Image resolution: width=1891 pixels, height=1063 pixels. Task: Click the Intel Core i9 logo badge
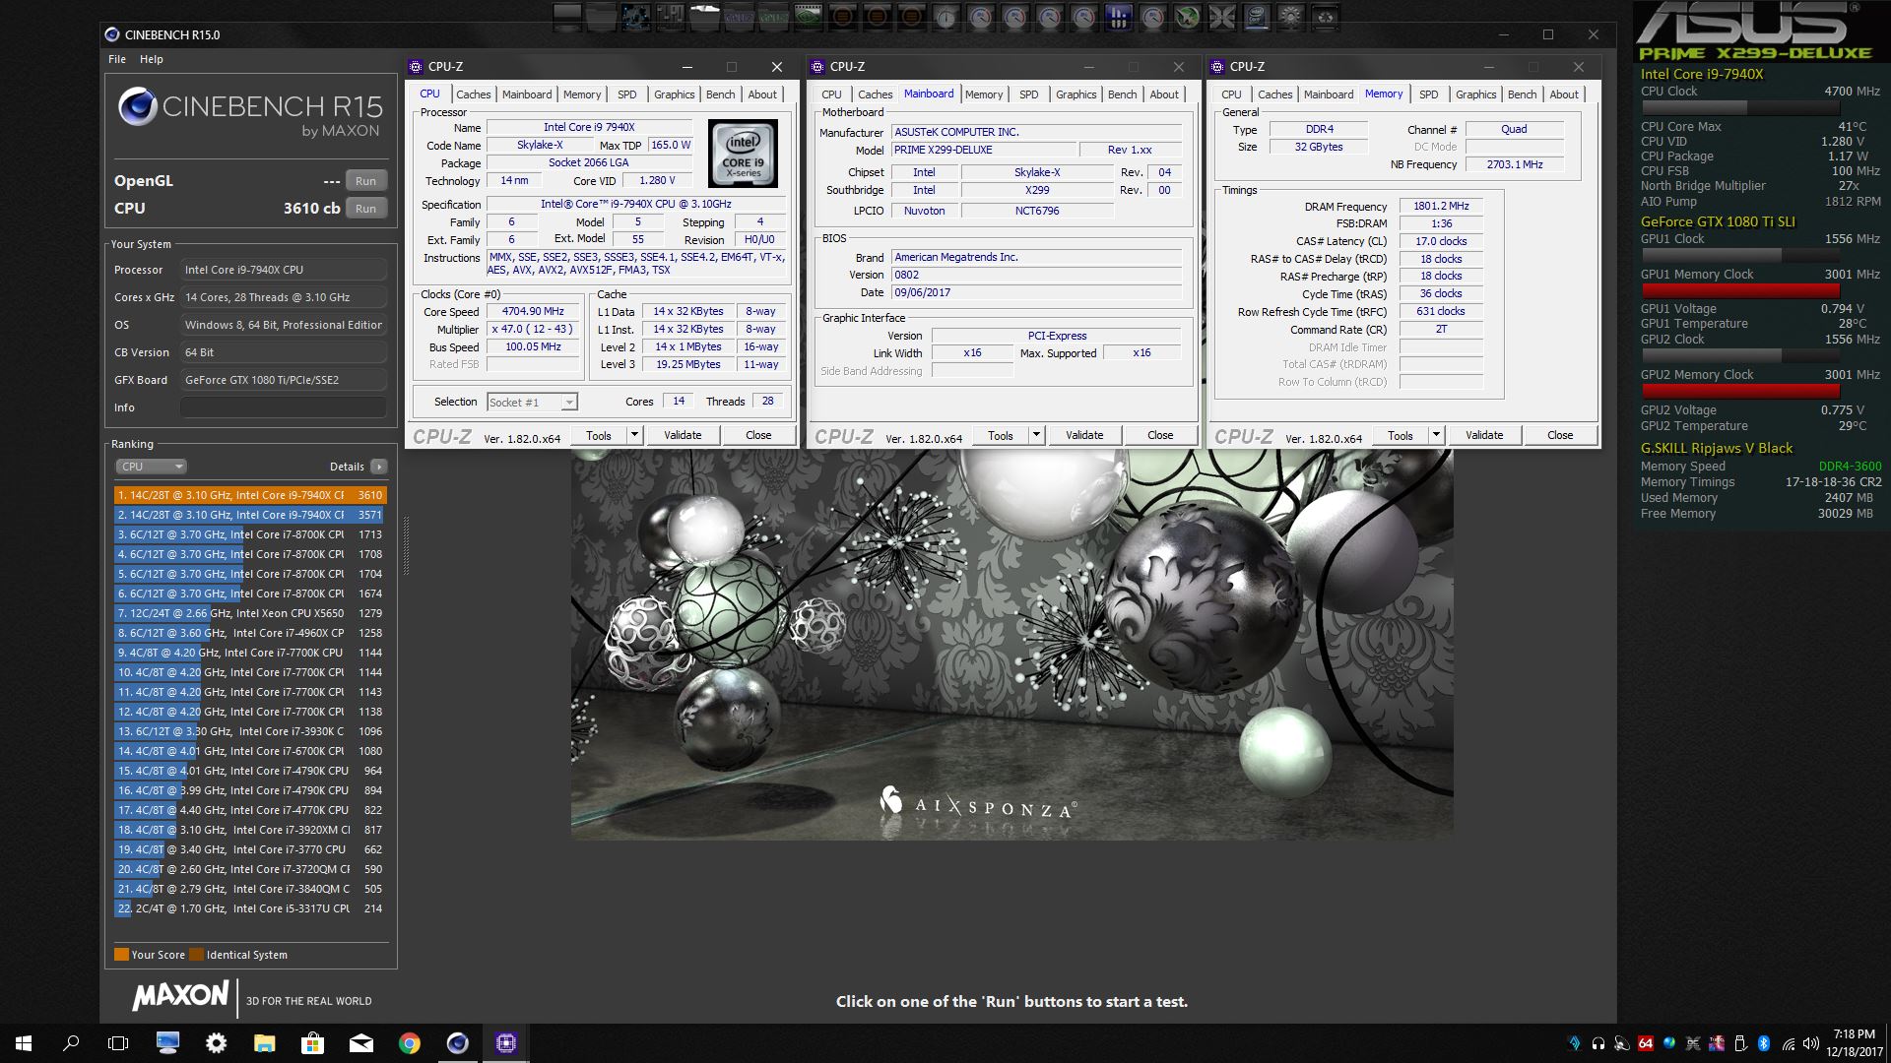coord(743,154)
